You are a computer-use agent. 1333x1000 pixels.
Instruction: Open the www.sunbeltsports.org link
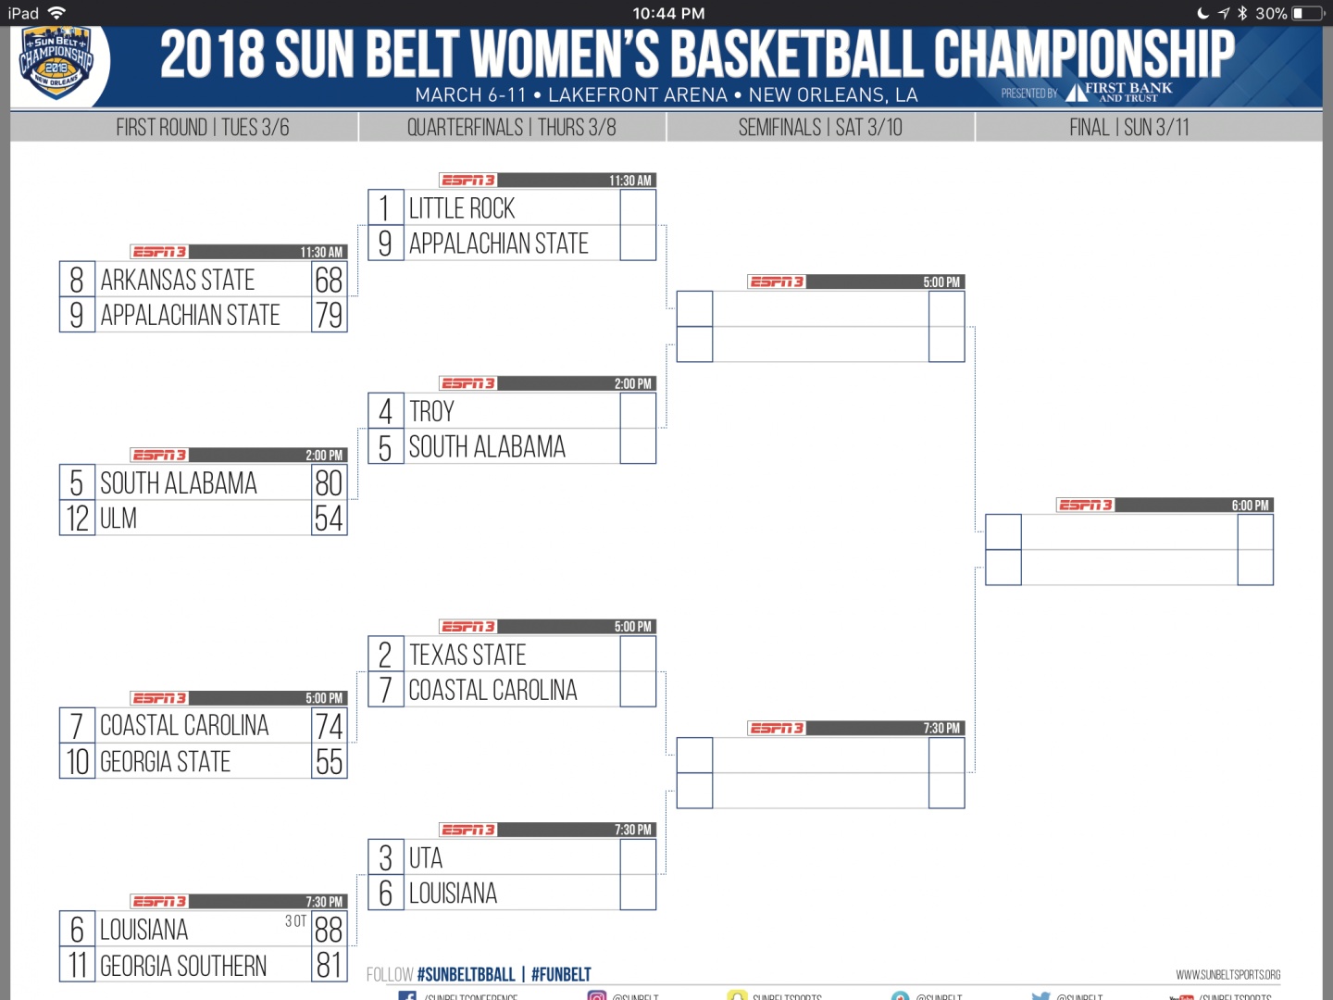coord(1227,975)
